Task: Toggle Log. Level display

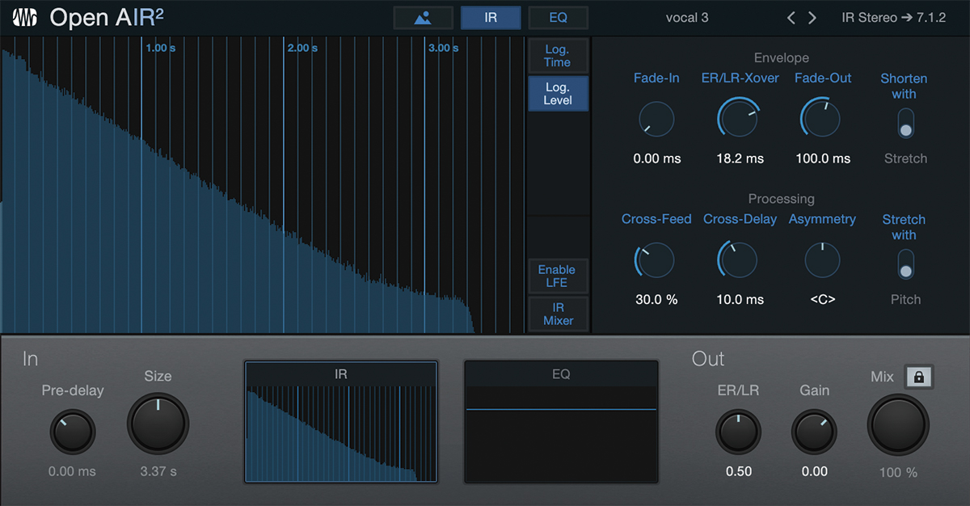Action: (x=558, y=94)
